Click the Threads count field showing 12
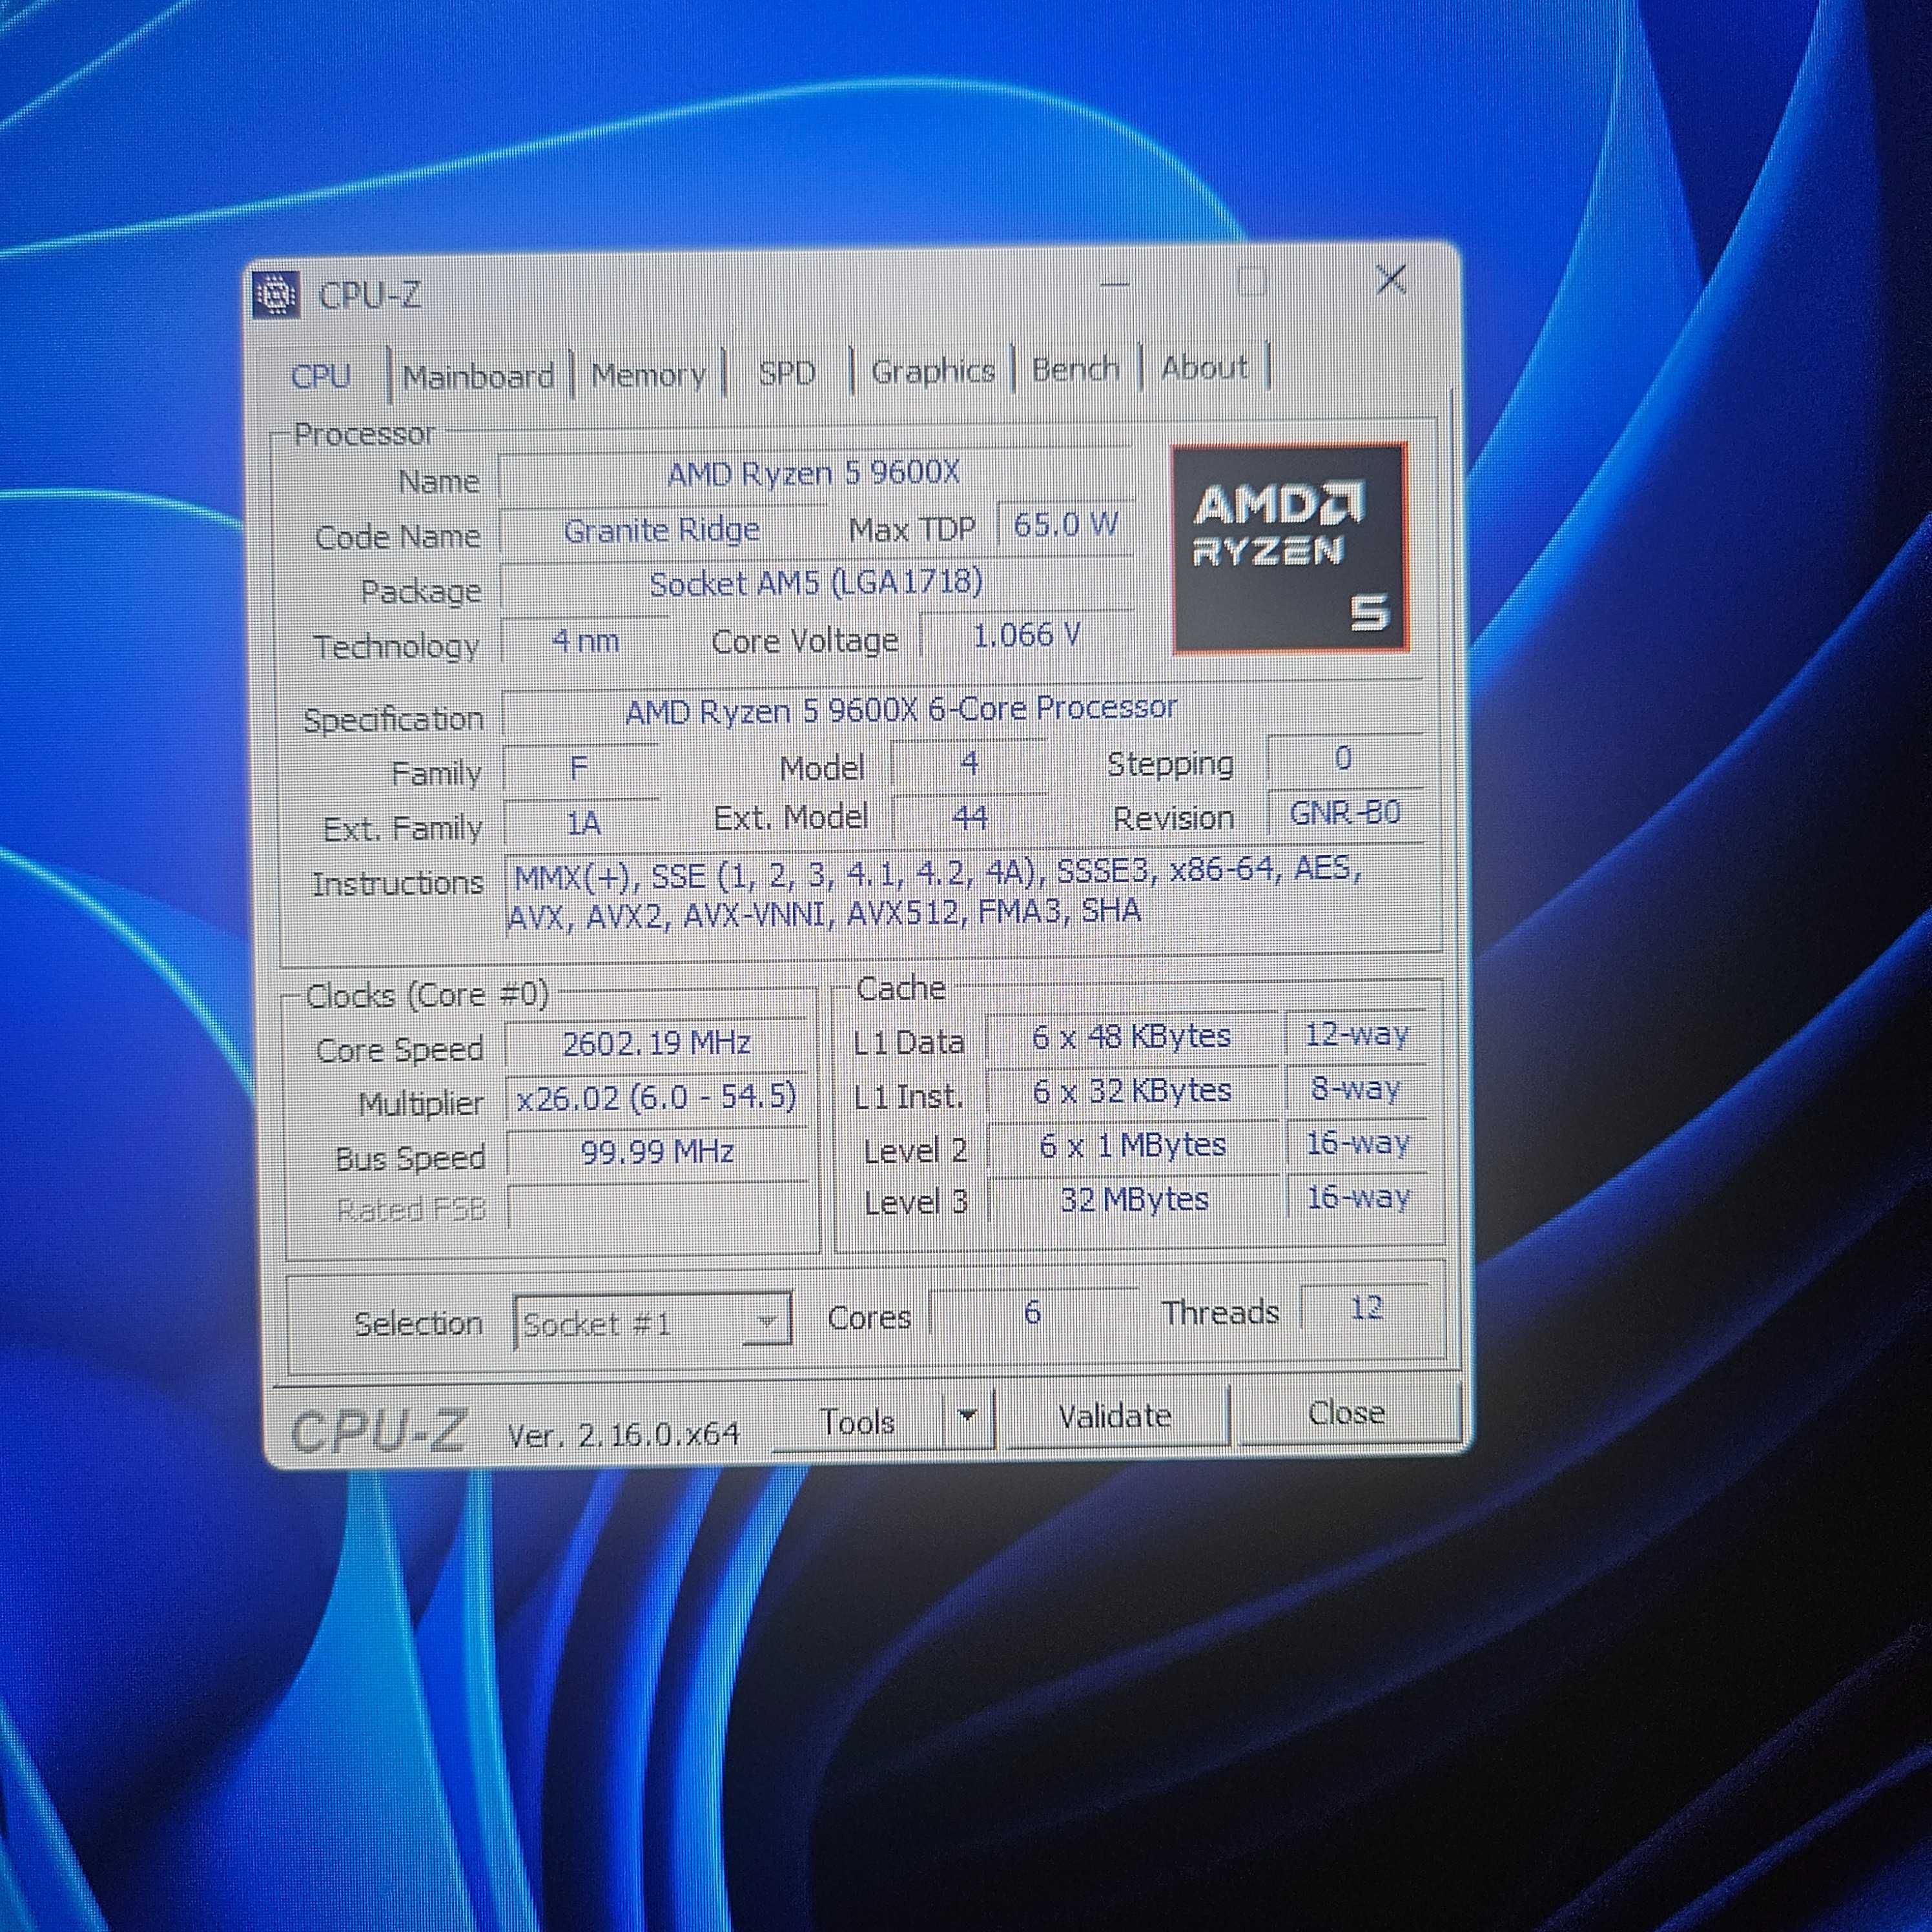 pos(1366,1308)
